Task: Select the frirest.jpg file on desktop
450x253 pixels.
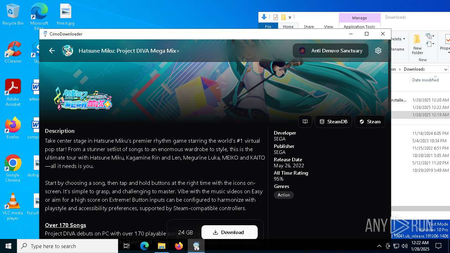Action: point(66,15)
